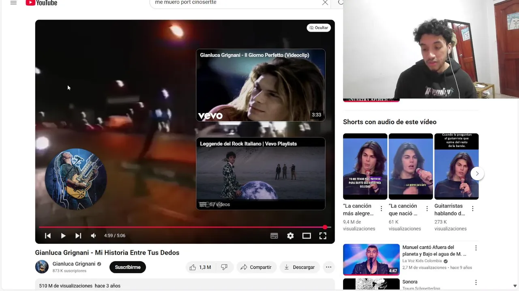Open options menu for Manuel cantó video
The height and width of the screenshot is (291, 519).
tap(476, 248)
